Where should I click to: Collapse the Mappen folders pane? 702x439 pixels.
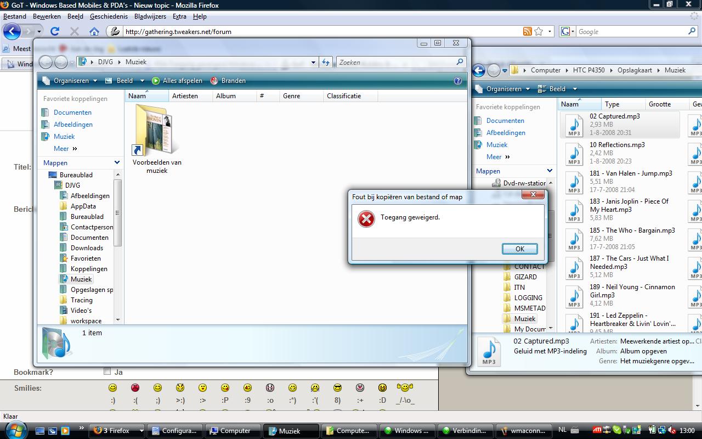pyautogui.click(x=117, y=162)
